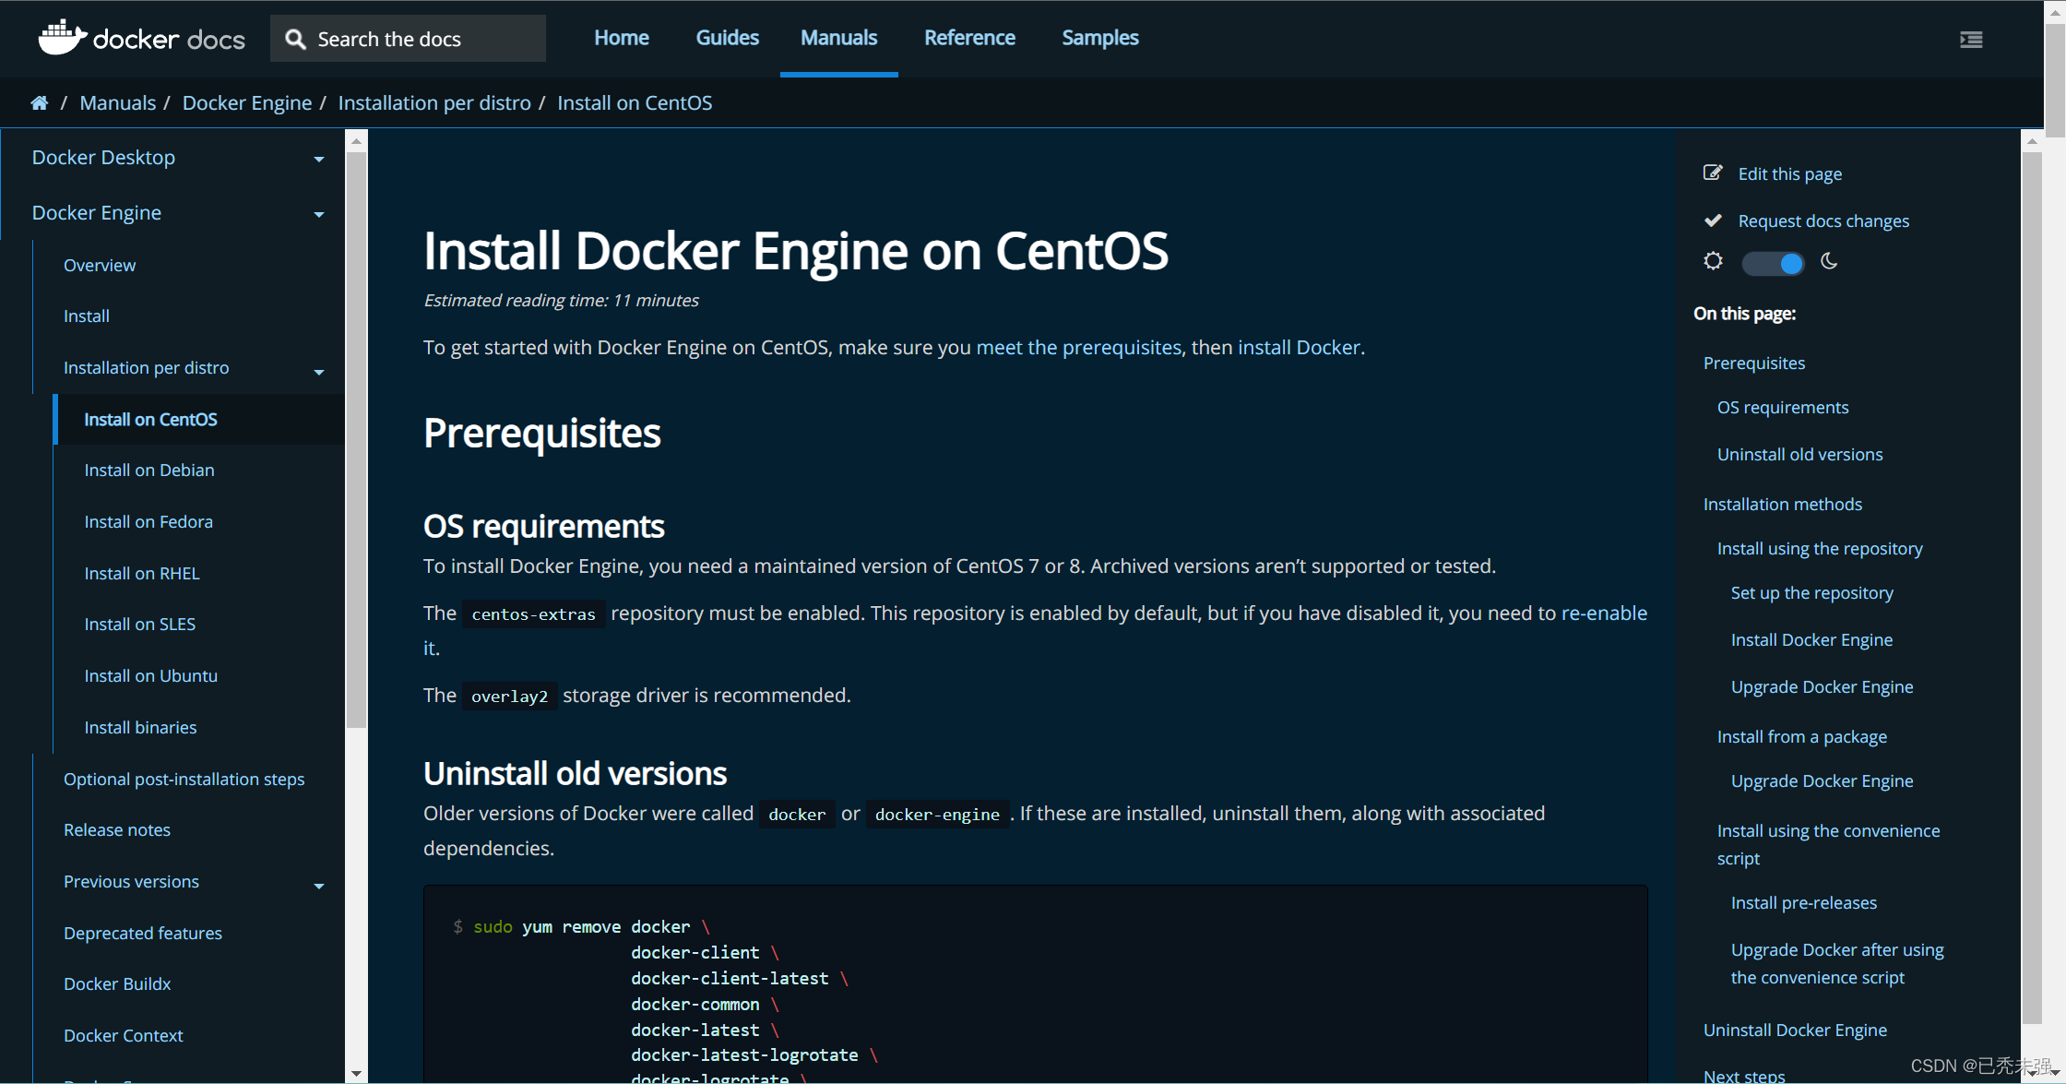Click the home breadcrumb icon
Viewport: 2066px width, 1084px height.
pyautogui.click(x=39, y=102)
